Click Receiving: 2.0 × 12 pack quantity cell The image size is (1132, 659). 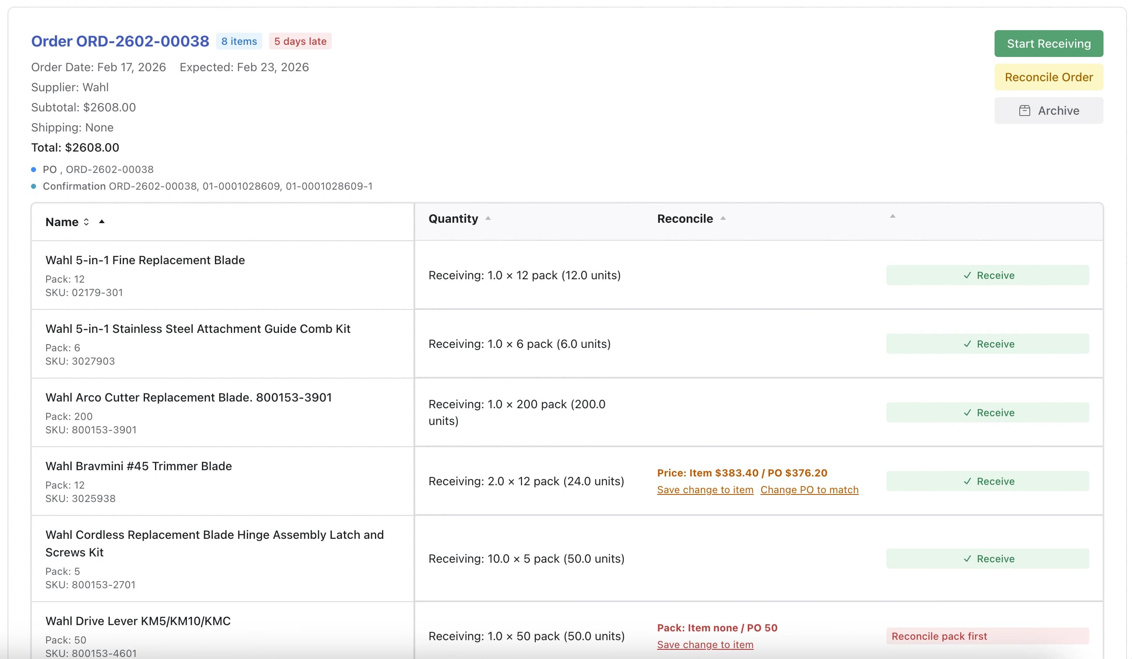click(x=526, y=481)
